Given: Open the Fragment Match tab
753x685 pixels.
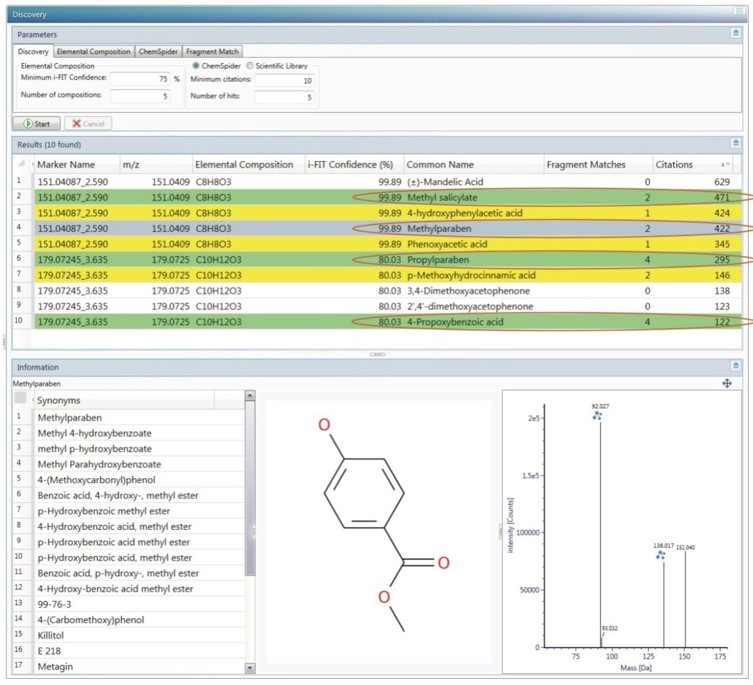Looking at the screenshot, I should pyautogui.click(x=212, y=52).
